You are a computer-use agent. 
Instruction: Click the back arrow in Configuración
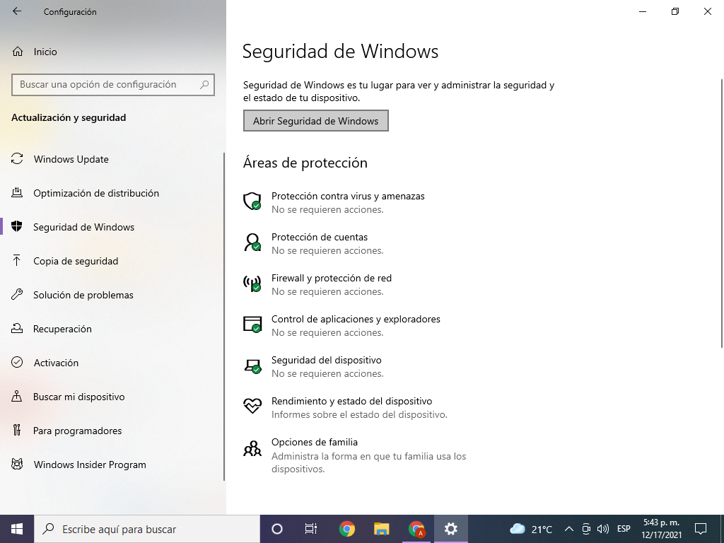click(17, 11)
